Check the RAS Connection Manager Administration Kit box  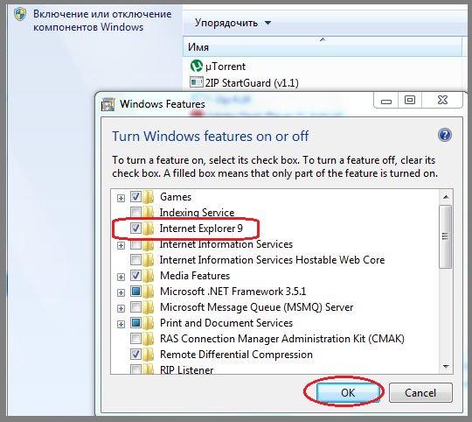135,339
